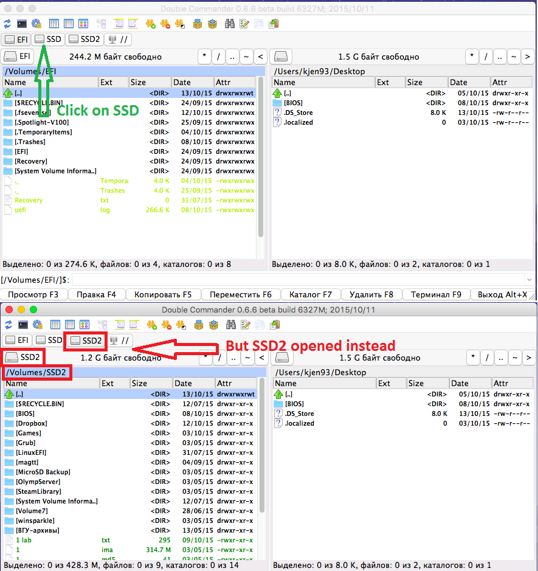The image size is (538, 571).
Task: Click the network drive '//' button in top window
Action: [x=119, y=40]
